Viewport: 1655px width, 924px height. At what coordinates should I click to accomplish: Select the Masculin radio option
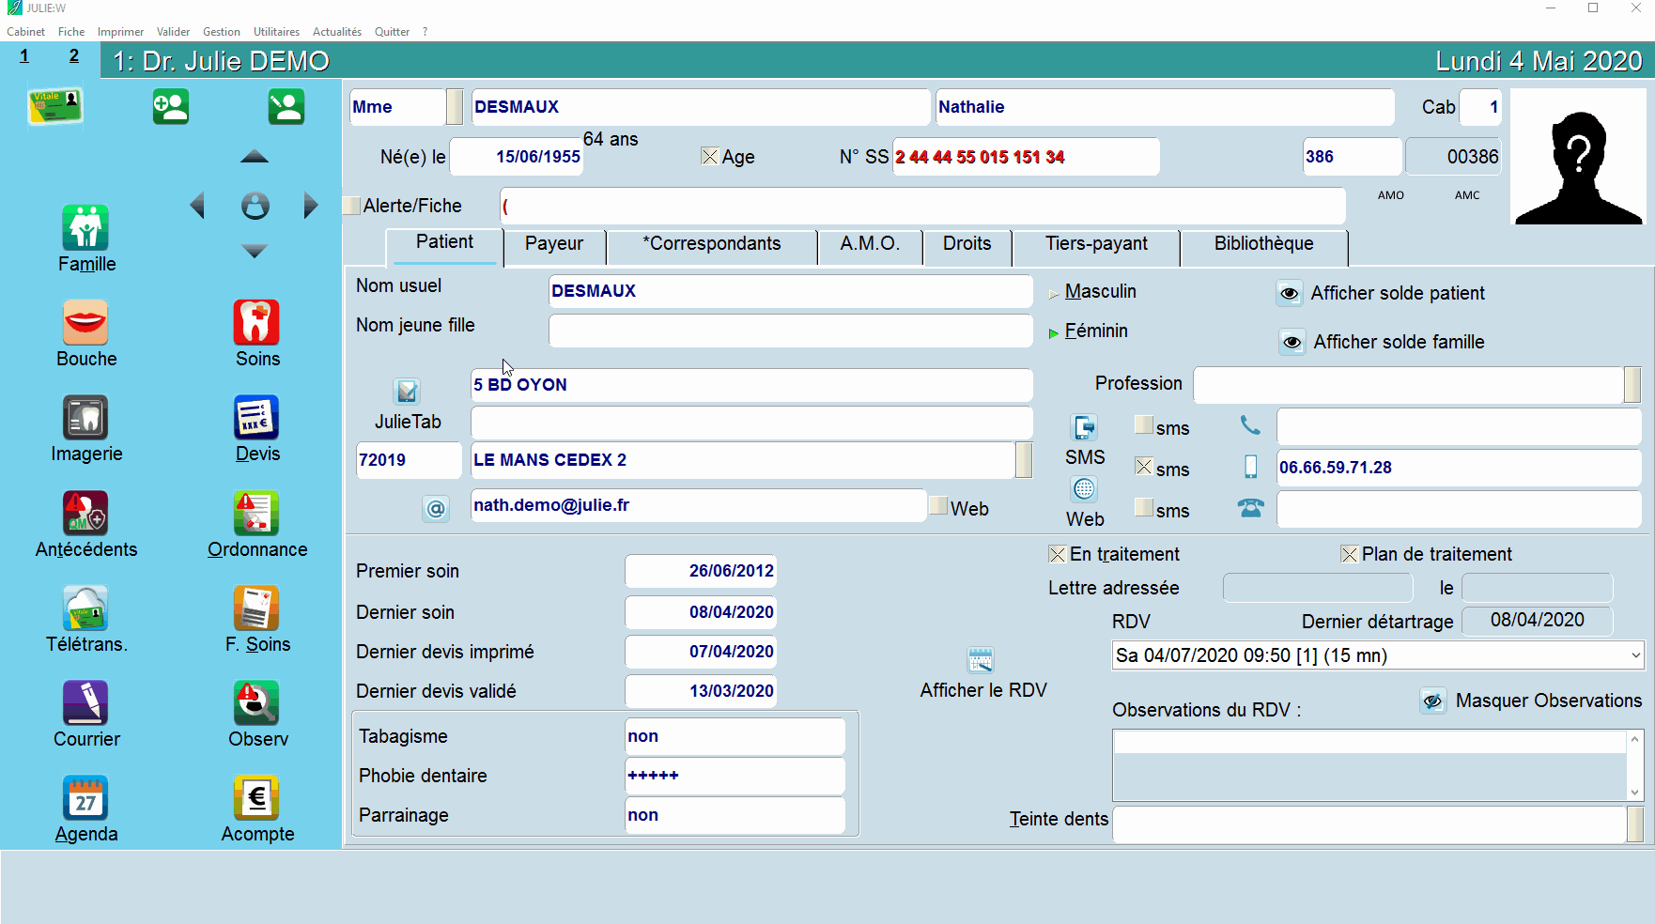[1054, 293]
